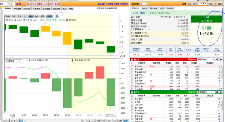Click the 今天 button
The height and width of the screenshot is (122, 225).
pyautogui.click(x=210, y=4)
